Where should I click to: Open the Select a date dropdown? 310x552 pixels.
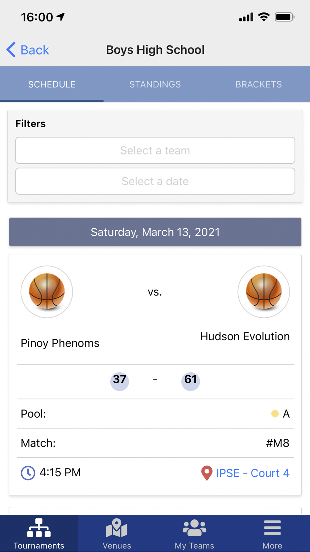[x=155, y=181]
